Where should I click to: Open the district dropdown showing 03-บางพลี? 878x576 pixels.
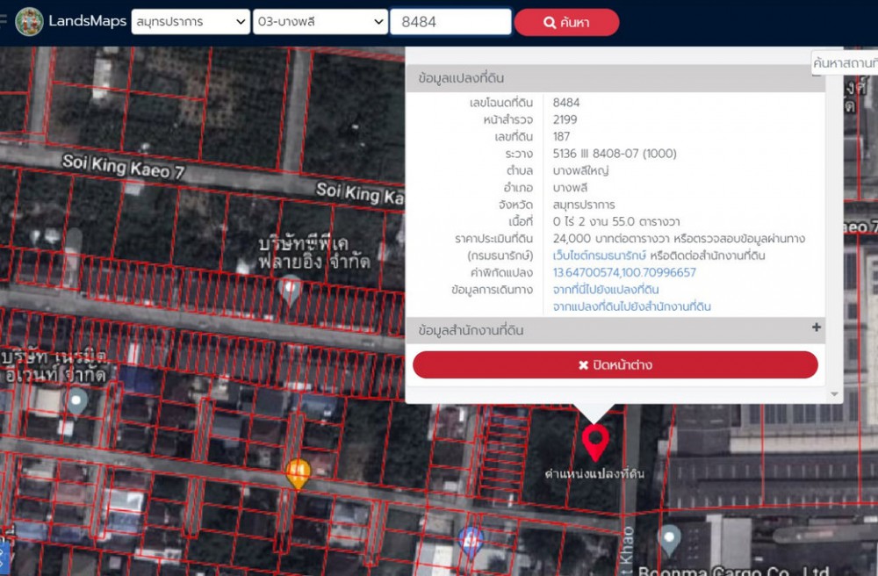pyautogui.click(x=320, y=22)
